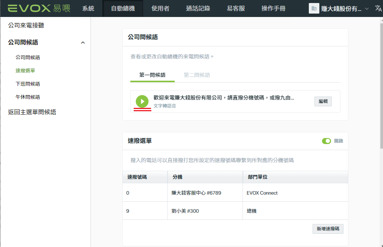Screen dimensions: 383x247
Task: Select the EVOX Connect cell
Action: point(295,193)
